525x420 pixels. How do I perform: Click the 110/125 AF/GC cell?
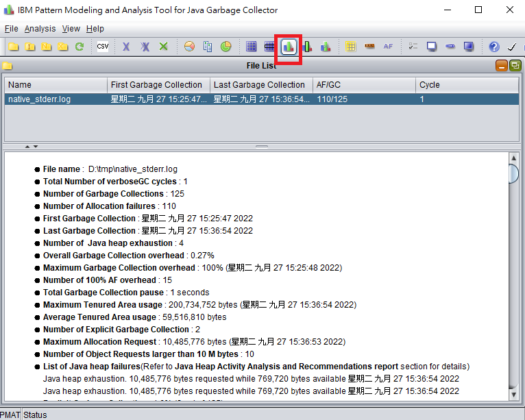[x=364, y=99]
